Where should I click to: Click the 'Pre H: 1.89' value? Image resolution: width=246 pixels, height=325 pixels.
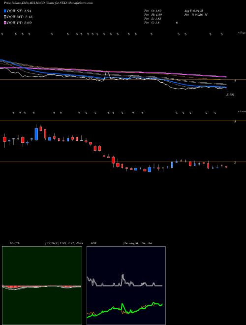coord(153,15)
